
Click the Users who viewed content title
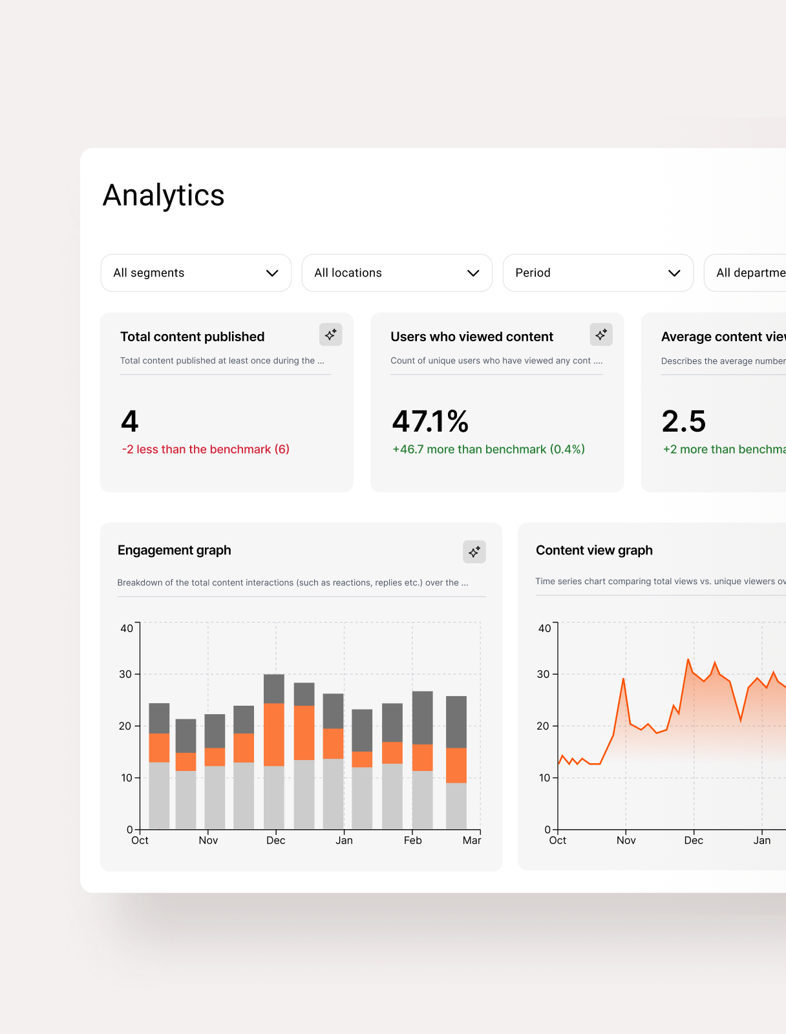click(x=472, y=337)
